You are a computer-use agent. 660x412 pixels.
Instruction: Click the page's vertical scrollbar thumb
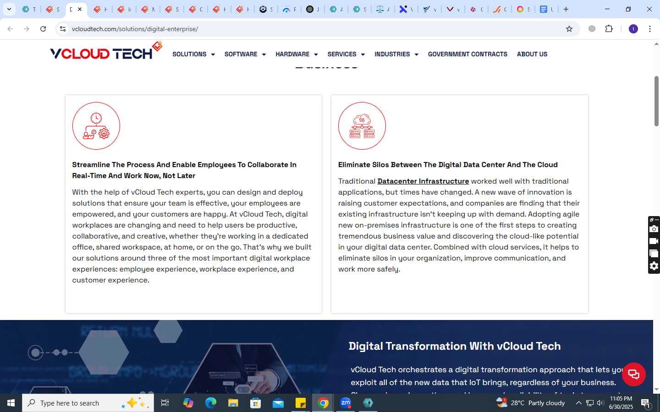click(656, 101)
